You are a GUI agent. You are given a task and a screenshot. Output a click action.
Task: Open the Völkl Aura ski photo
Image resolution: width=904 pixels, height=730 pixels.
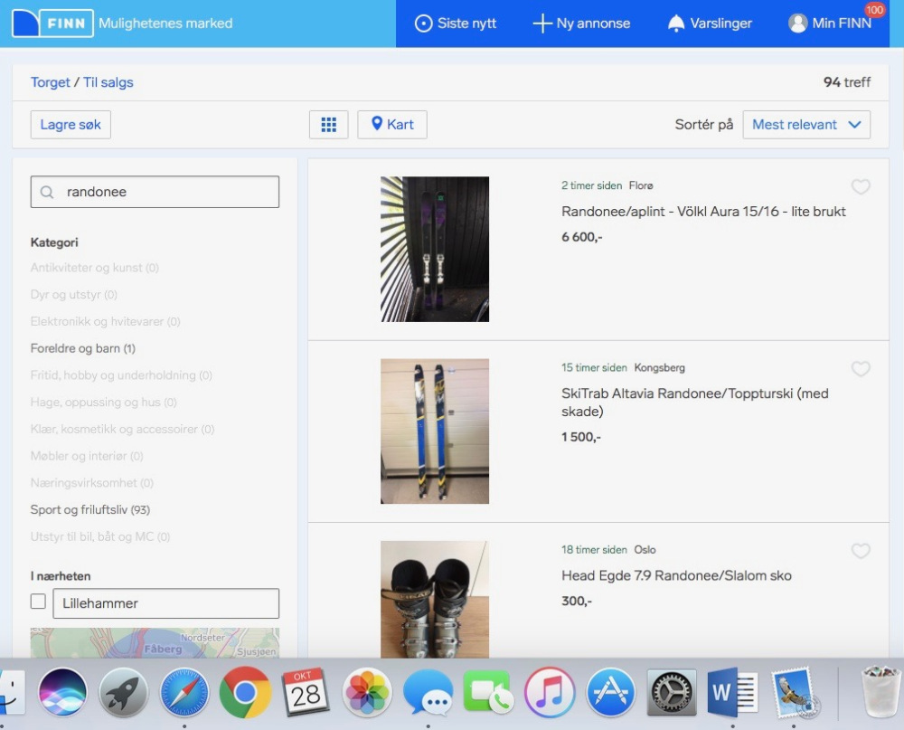pos(435,250)
